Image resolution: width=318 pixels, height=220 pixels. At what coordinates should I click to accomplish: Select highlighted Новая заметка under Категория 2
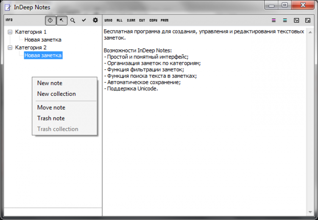[43, 56]
